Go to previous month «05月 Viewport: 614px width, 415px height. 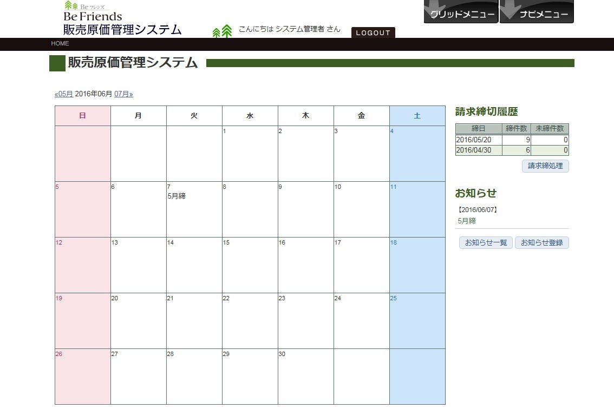(x=64, y=94)
